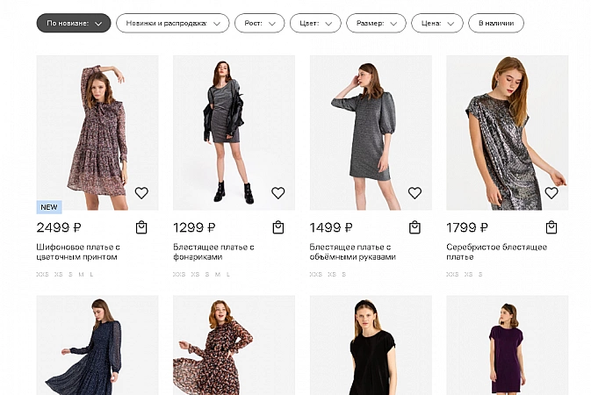Screen dimensions: 591x395
Task: Add the 2499 ₽ dress to shopping bag
Action: coord(141,227)
